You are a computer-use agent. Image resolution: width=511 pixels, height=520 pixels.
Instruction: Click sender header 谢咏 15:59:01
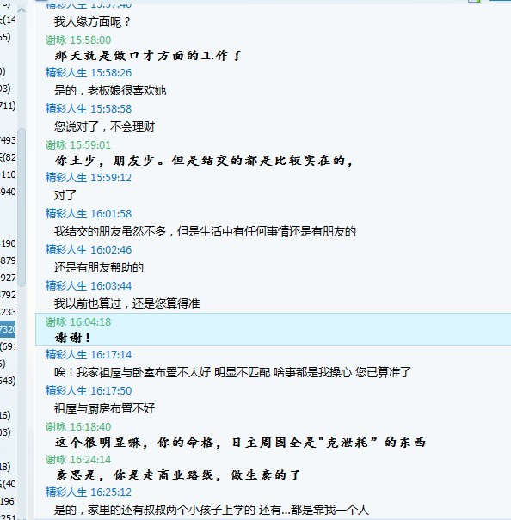(x=78, y=145)
